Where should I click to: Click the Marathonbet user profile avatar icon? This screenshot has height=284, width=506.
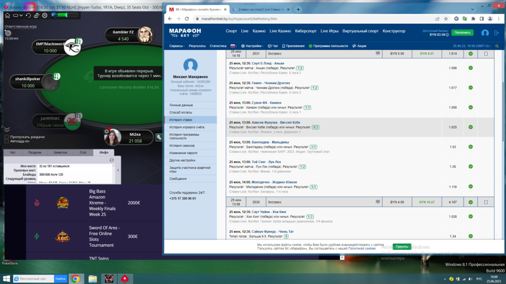click(485, 33)
